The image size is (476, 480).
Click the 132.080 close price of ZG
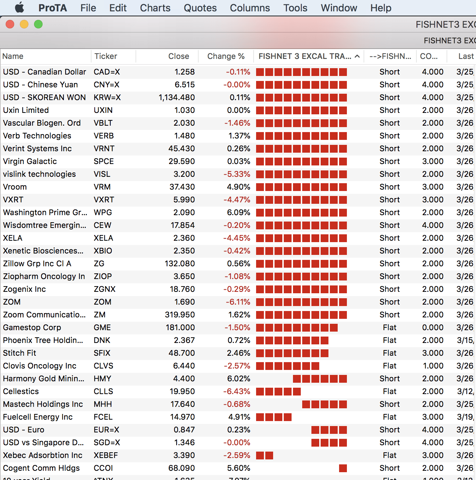coord(180,263)
